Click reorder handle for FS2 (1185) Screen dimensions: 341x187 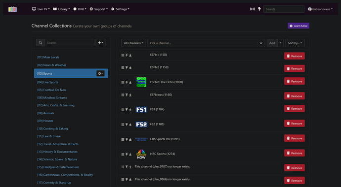[123, 125]
